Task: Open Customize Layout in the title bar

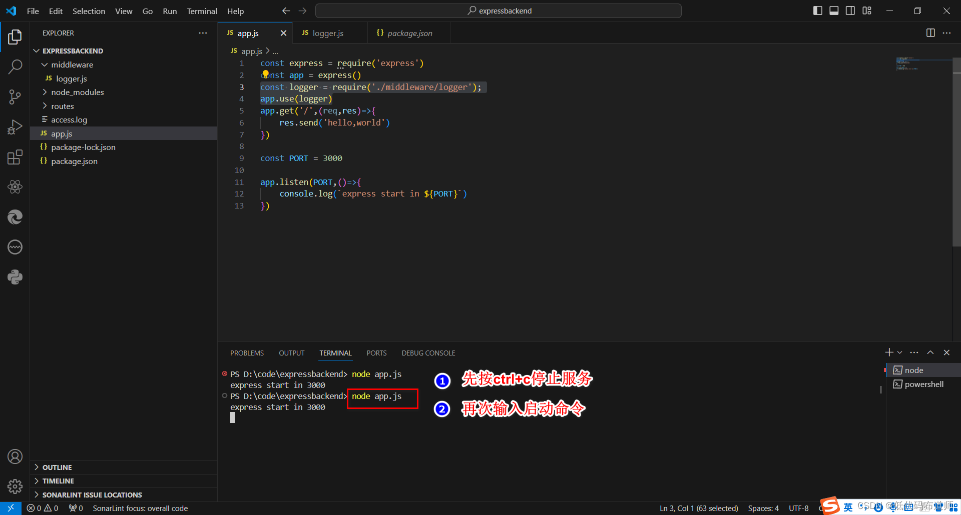Action: (867, 10)
